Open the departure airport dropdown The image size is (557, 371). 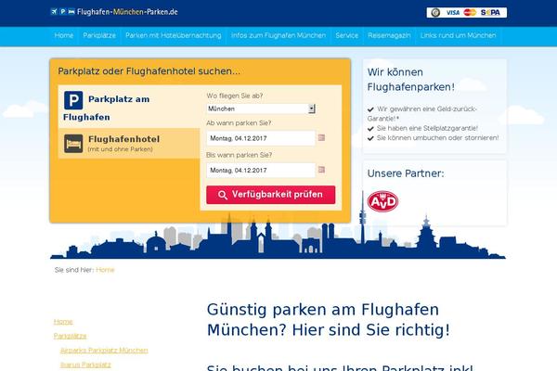point(261,109)
